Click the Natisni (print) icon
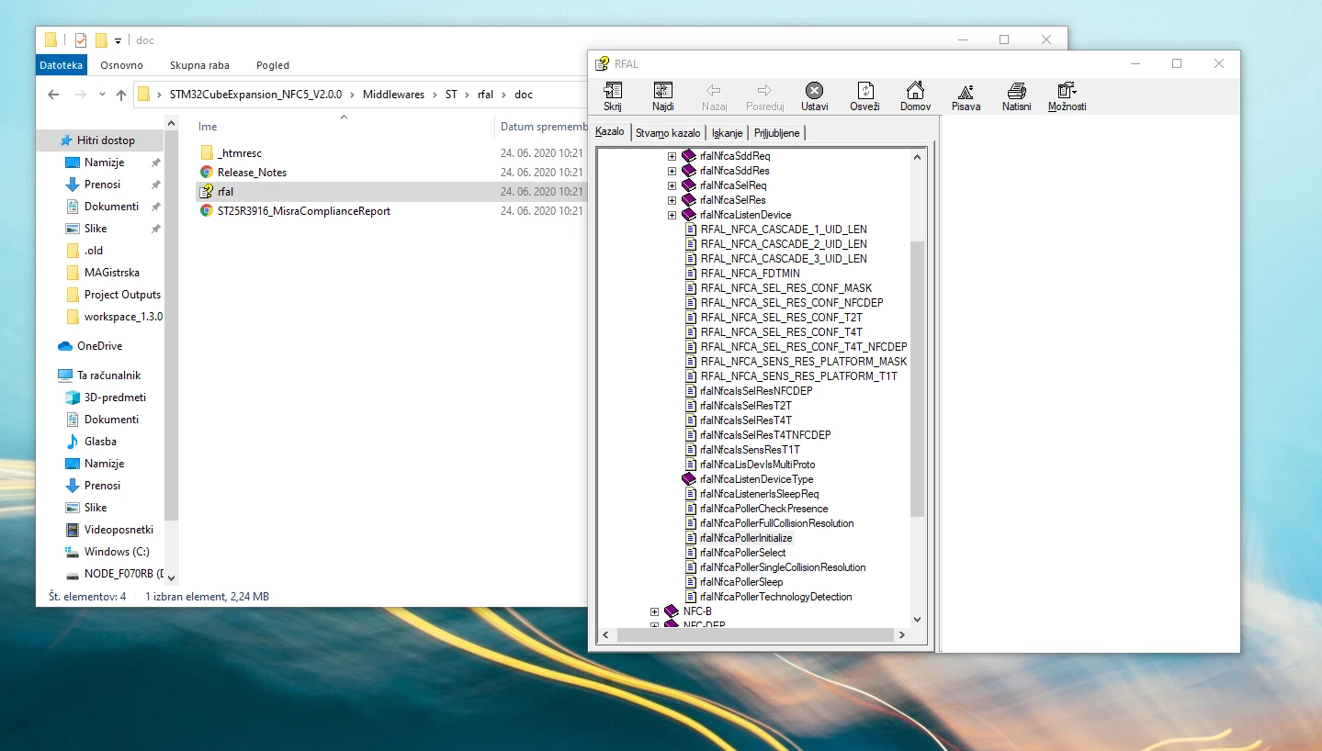Image resolution: width=1322 pixels, height=751 pixels. point(1016,90)
